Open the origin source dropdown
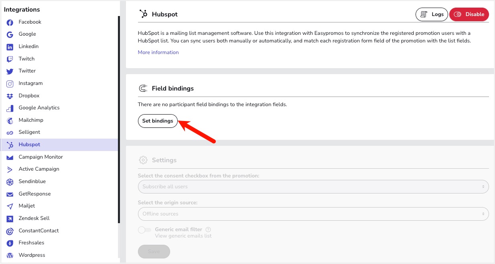 tap(313, 214)
